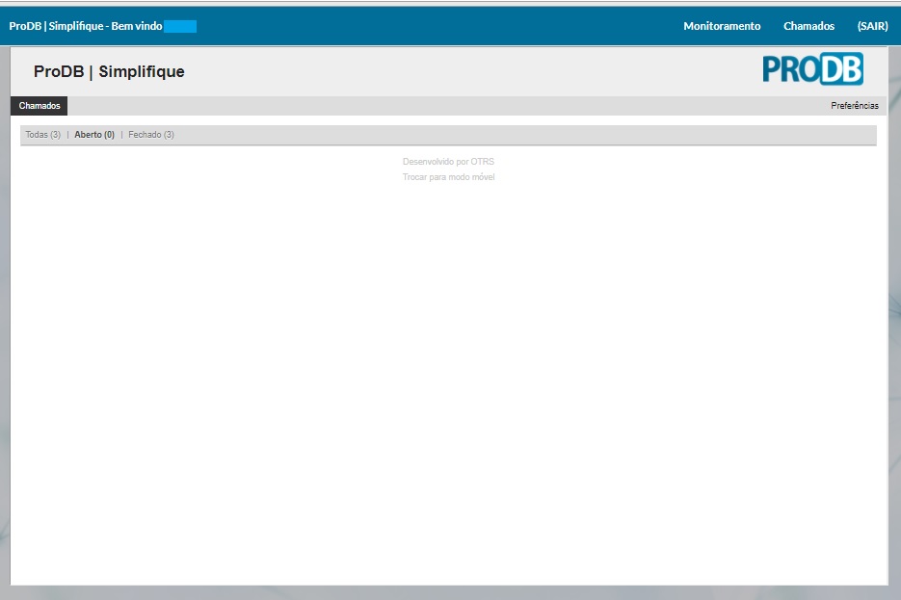Click the ProDB | Simplifique page heading
901x600 pixels.
[x=109, y=72]
